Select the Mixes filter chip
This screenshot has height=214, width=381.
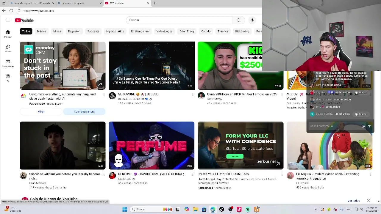57,31
